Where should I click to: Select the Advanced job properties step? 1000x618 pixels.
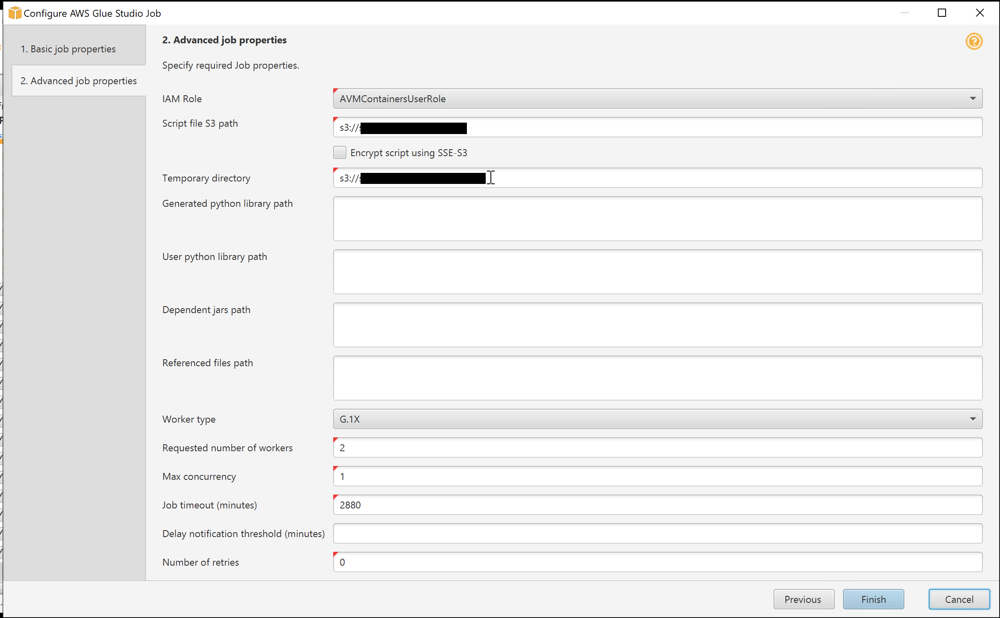[x=78, y=81]
